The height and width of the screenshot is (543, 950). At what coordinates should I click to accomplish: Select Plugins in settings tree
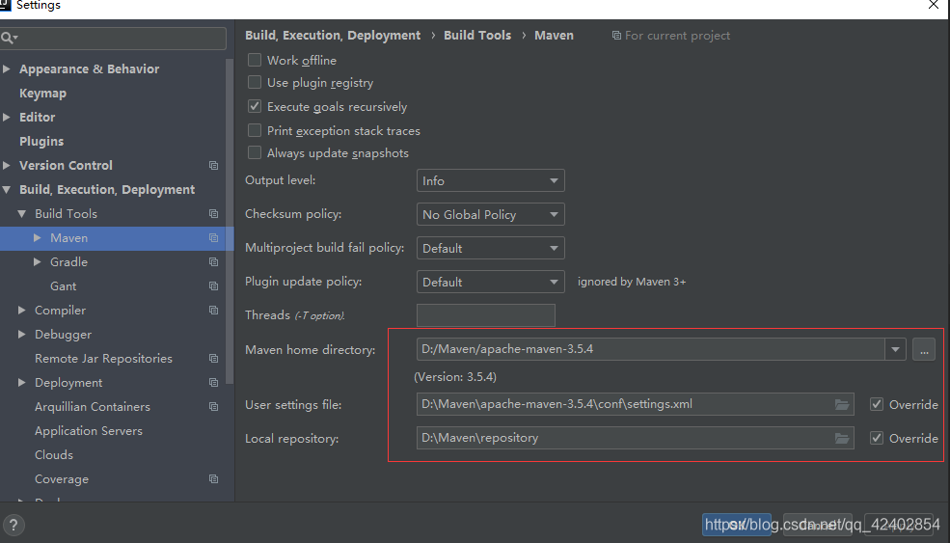pyautogui.click(x=41, y=141)
